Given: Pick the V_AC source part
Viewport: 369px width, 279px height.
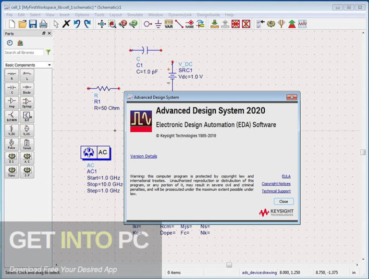Looking at the screenshot, I should (27, 130).
